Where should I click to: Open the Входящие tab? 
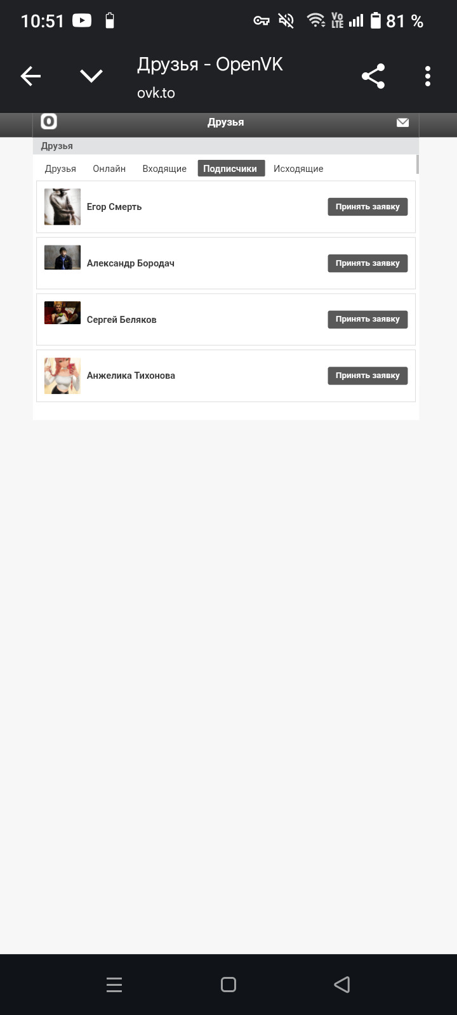point(164,169)
